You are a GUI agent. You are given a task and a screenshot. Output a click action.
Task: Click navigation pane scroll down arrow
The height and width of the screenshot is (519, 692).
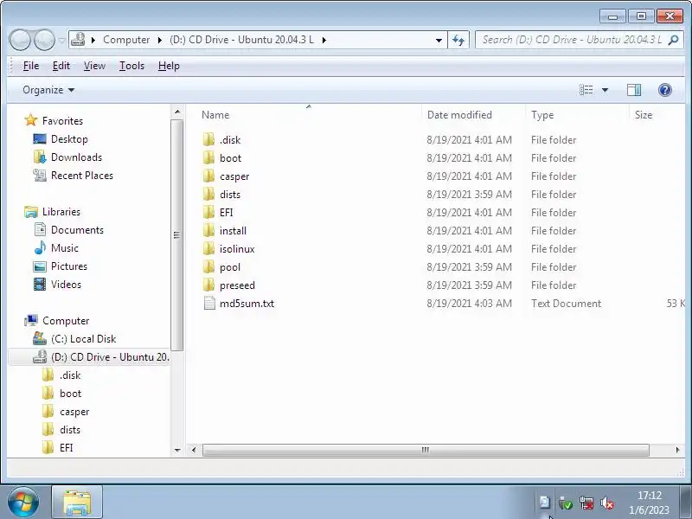click(x=177, y=450)
